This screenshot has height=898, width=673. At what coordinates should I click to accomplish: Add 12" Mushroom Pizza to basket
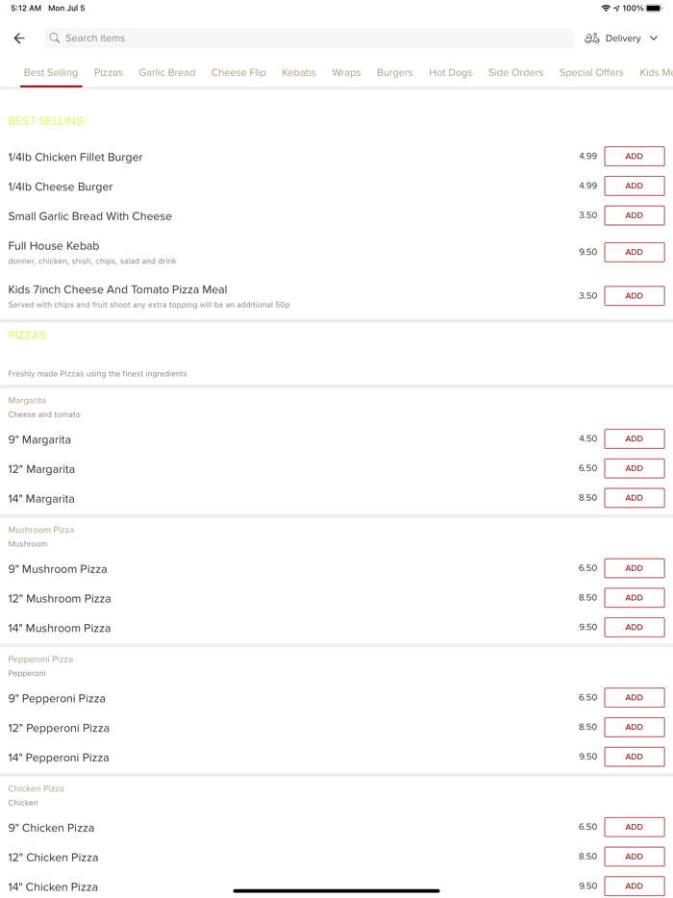[x=634, y=598]
